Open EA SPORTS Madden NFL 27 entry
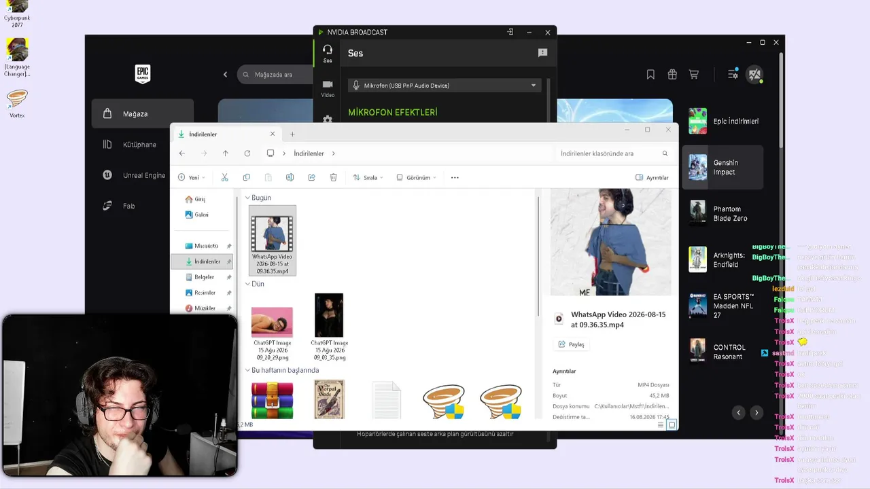Image resolution: width=870 pixels, height=489 pixels. click(x=723, y=306)
